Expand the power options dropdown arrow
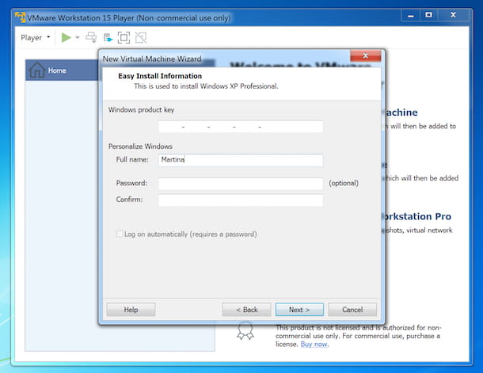Viewport: 483px width, 373px height. pyautogui.click(x=78, y=37)
